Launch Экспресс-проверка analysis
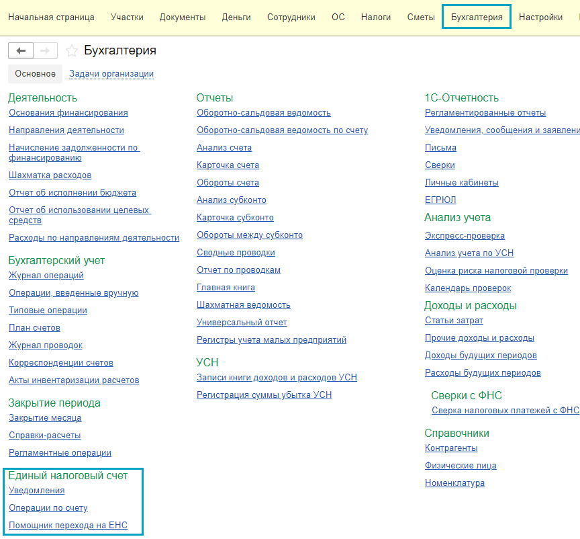Viewport: 580px width, 539px height. click(x=465, y=236)
